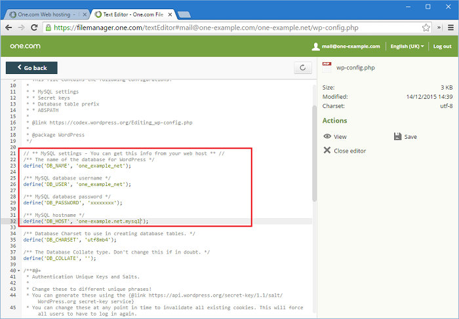
Task: Select the Text Editor - One.com File tab
Action: pyautogui.click(x=133, y=14)
